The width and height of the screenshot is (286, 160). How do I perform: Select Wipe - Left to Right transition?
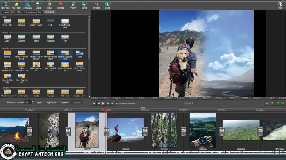(x=7, y=78)
